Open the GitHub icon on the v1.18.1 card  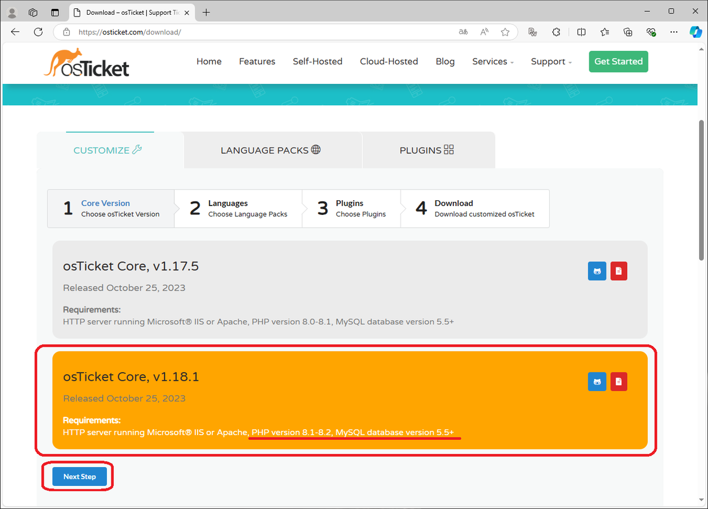click(596, 381)
